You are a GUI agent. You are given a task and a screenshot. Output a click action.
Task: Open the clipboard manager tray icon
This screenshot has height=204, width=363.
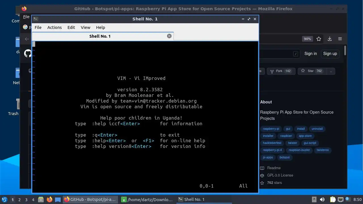[x=333, y=199]
